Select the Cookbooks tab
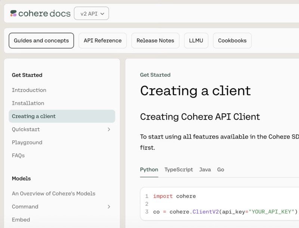 [232, 41]
